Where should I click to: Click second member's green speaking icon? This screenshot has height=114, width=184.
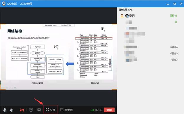tap(175, 22)
